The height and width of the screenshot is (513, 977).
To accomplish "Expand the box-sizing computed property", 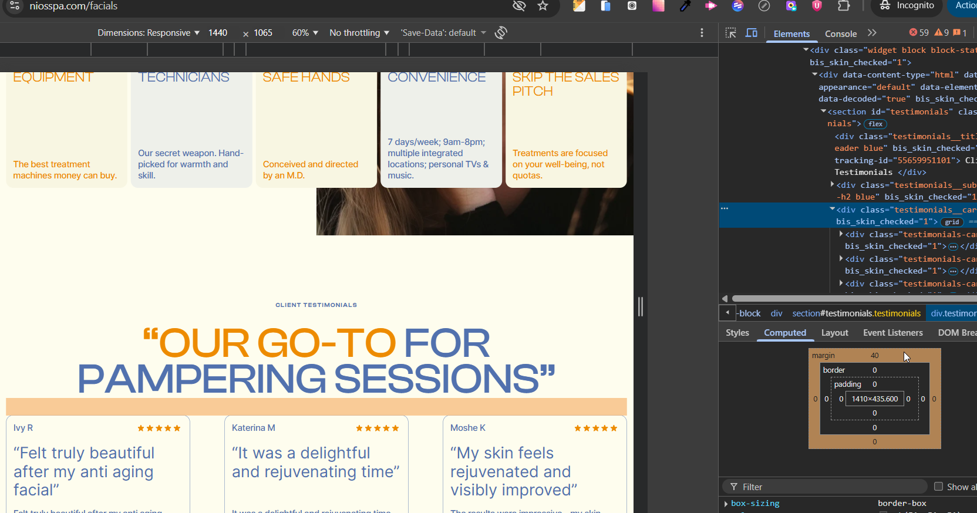I will (x=726, y=504).
